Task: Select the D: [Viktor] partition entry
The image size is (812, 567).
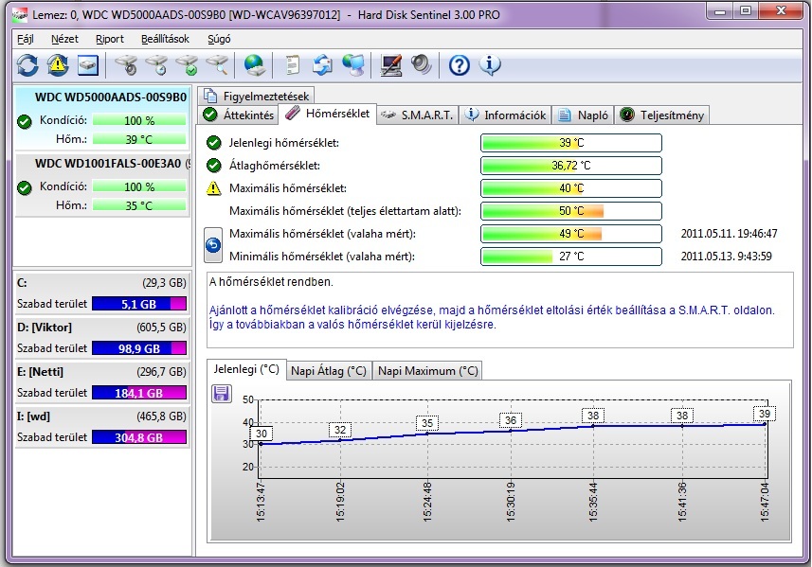Action: (x=101, y=337)
